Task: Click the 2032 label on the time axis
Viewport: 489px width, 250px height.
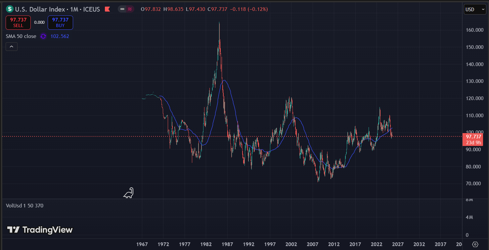Action: (419, 244)
